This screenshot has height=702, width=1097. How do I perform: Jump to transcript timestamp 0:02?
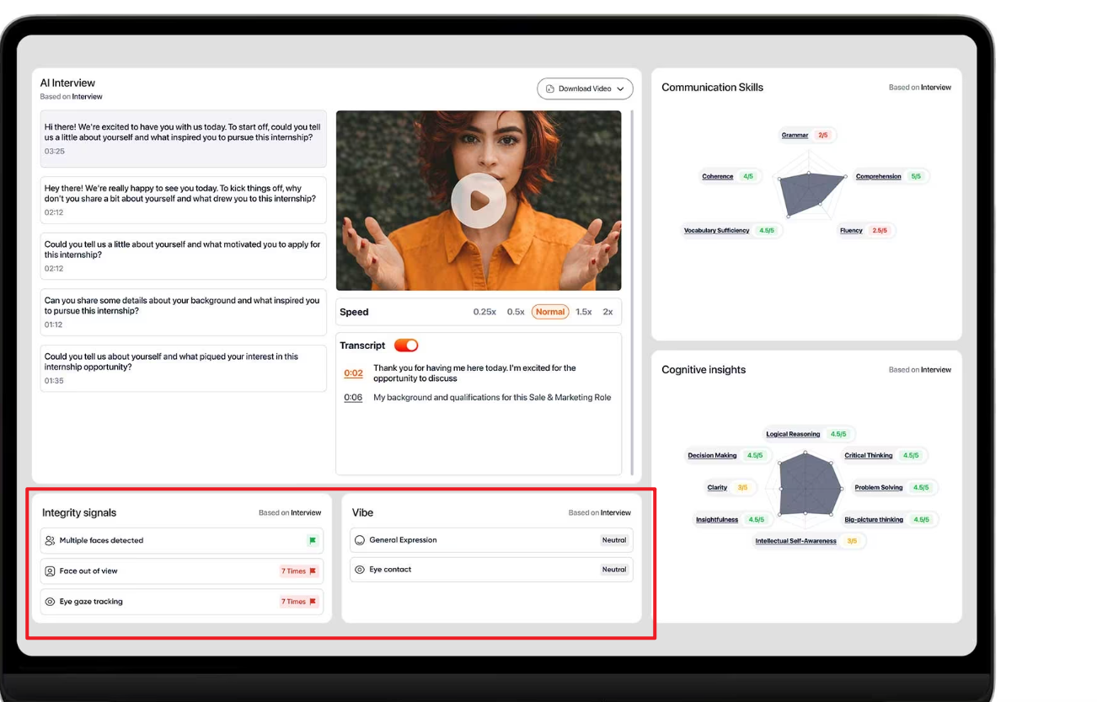click(353, 373)
